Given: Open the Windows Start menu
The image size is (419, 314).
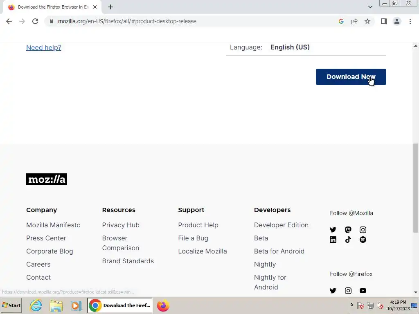Looking at the screenshot, I should coord(11,305).
